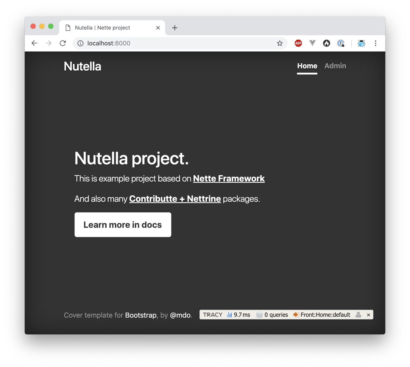410x367 pixels.
Task: Click the Nutella brand title
Action: (82, 66)
